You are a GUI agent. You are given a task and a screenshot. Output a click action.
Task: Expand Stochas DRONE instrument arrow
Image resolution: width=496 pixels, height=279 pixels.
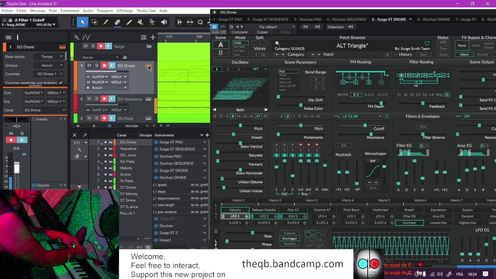click(x=205, y=177)
